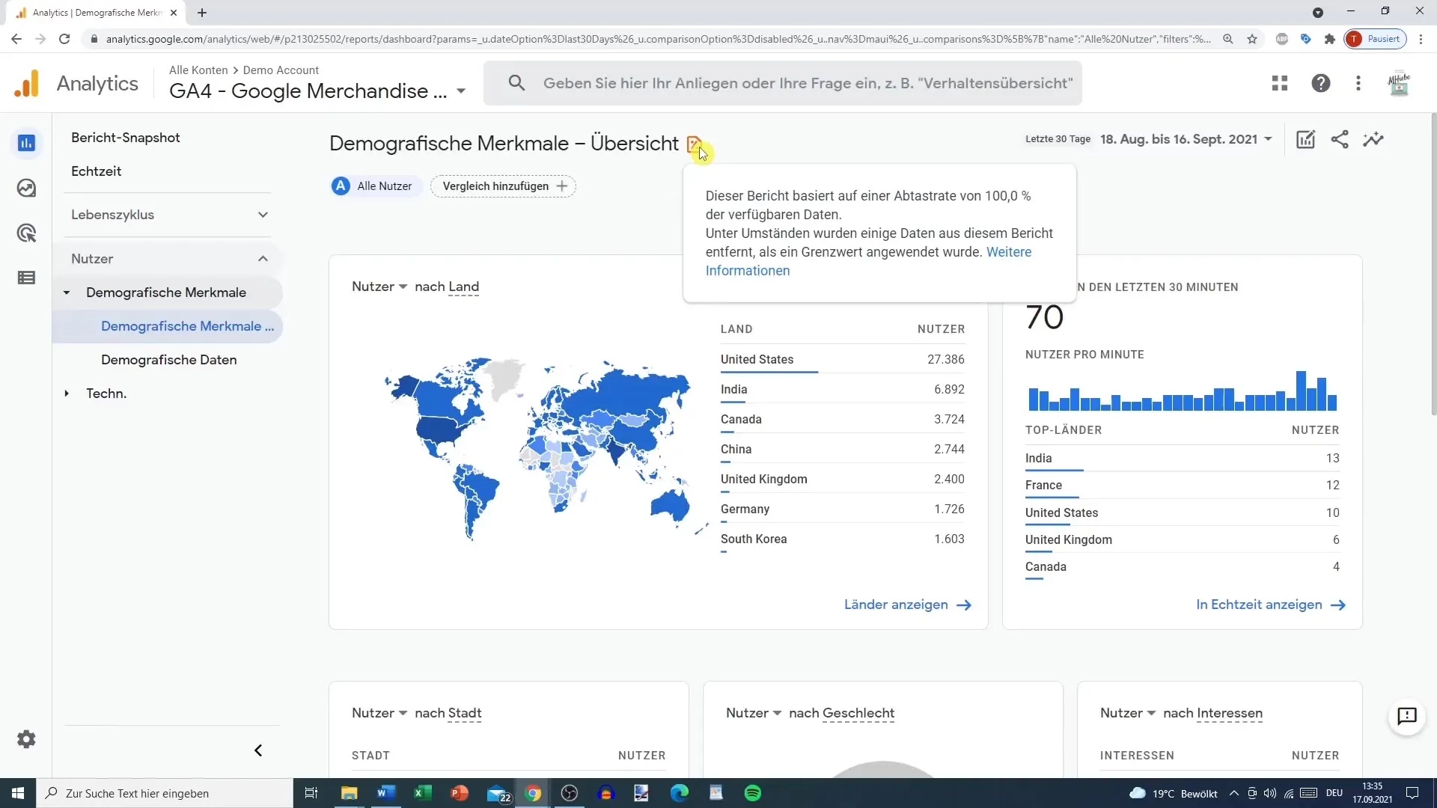Change the Nutzer metric in the Stadt card
This screenshot has width=1437, height=808.
pos(379,713)
